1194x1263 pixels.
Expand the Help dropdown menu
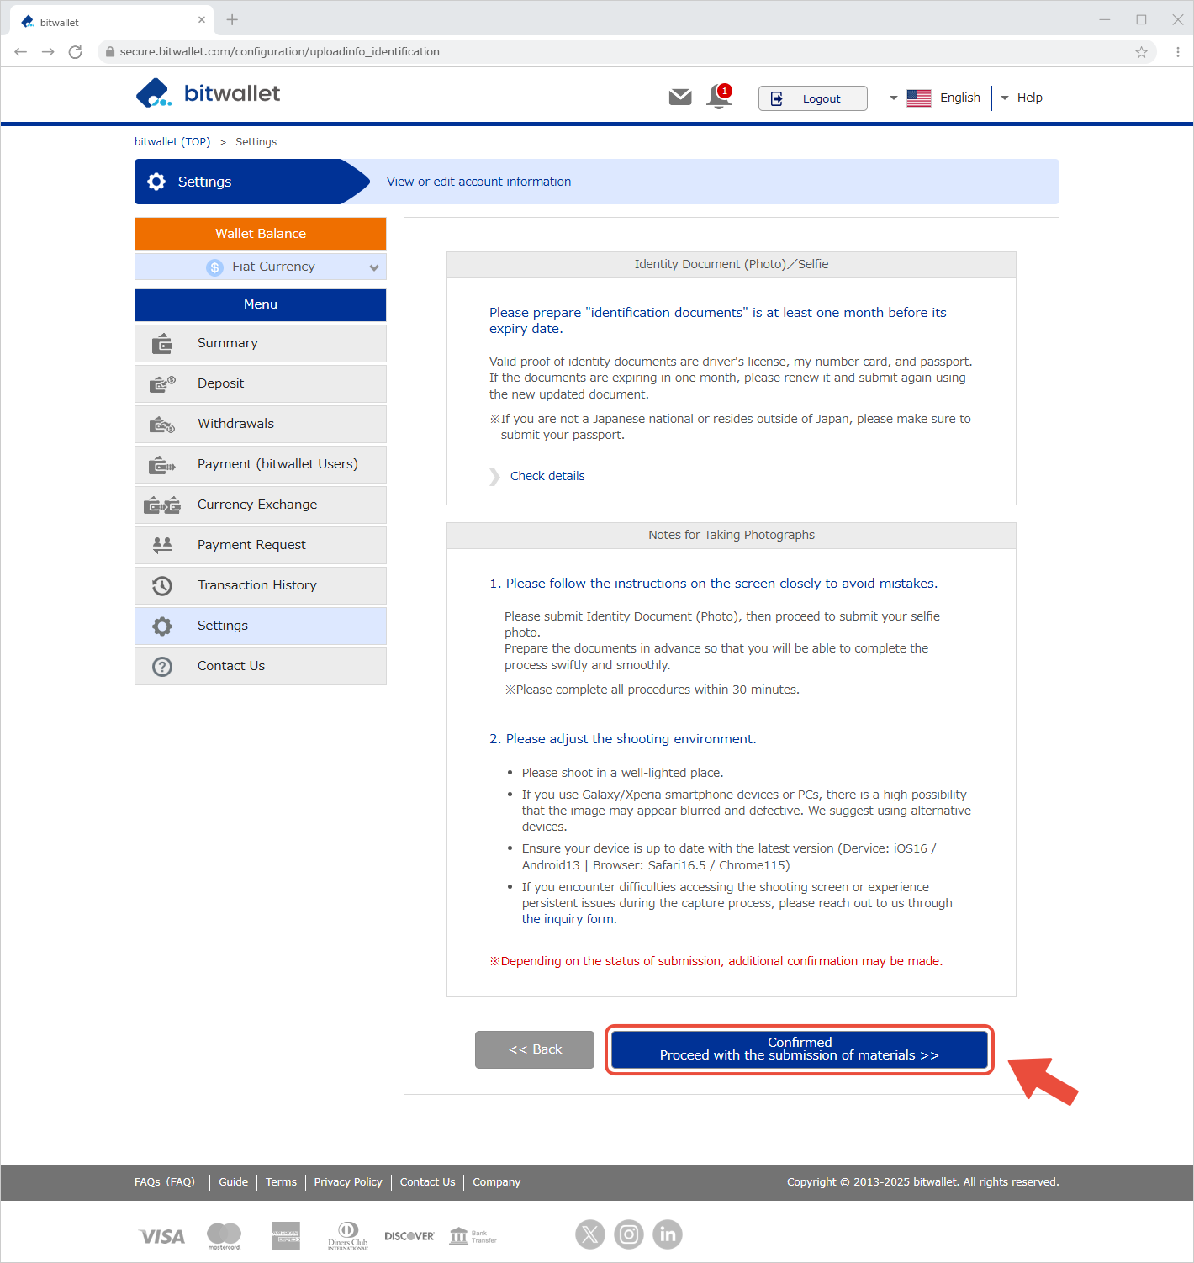pyautogui.click(x=1022, y=98)
